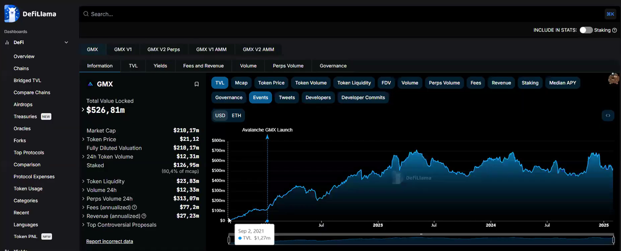621x251 pixels.
Task: Open the Perps Volume tab
Action: tap(288, 66)
